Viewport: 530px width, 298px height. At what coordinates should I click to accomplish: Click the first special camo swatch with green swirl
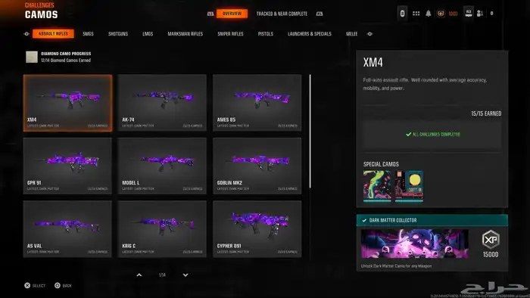click(377, 186)
